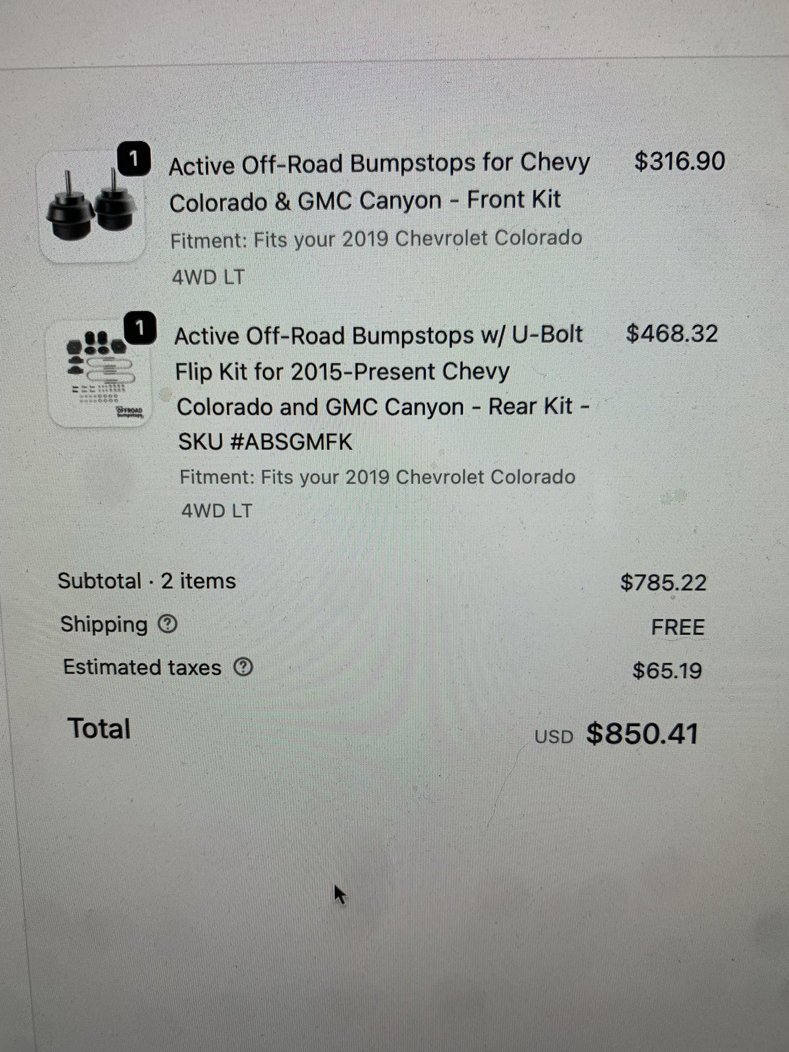Click the USD currency label
This screenshot has width=789, height=1052.
tap(554, 737)
